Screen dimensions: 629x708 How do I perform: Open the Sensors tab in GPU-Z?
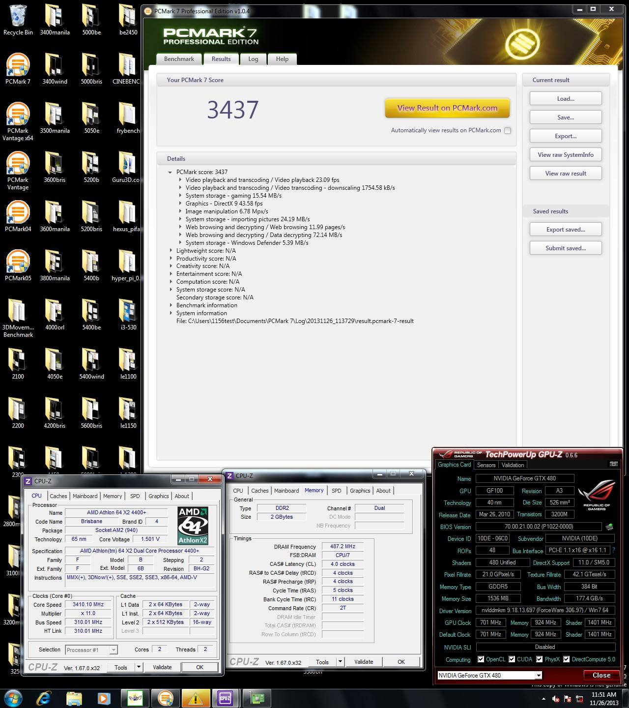(486, 465)
